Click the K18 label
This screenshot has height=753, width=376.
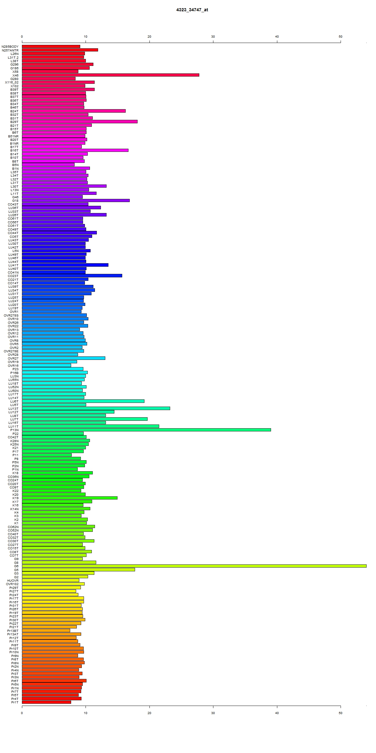15,473
